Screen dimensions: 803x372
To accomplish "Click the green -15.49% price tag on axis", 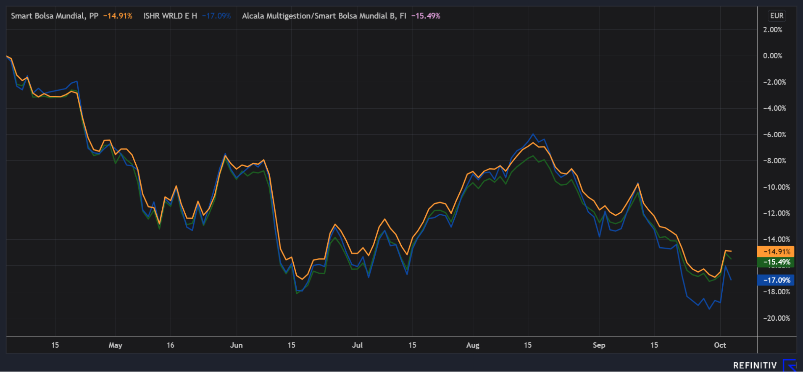I will tap(776, 262).
